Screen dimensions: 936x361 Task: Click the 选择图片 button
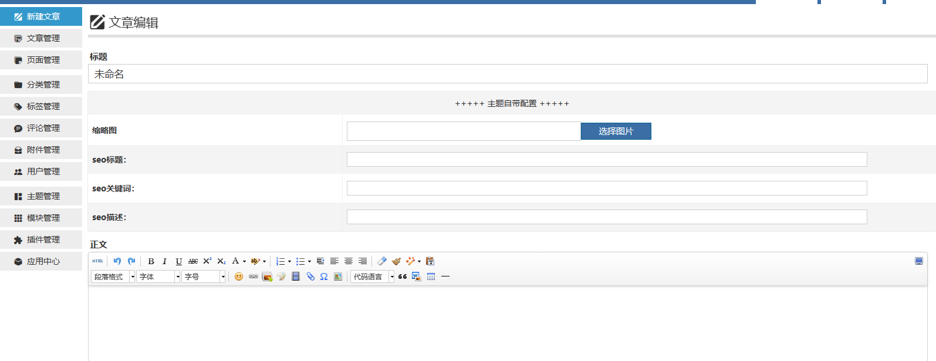tap(616, 131)
